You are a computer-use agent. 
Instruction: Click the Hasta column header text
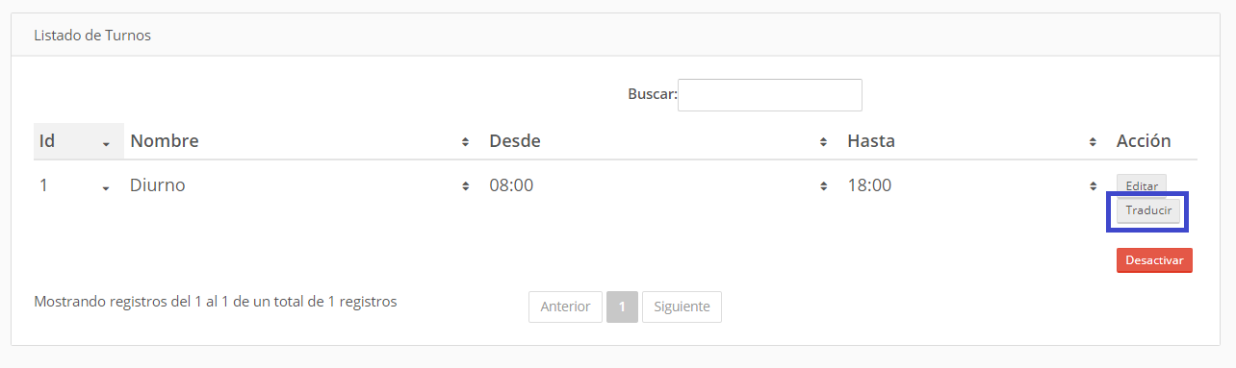(x=871, y=141)
